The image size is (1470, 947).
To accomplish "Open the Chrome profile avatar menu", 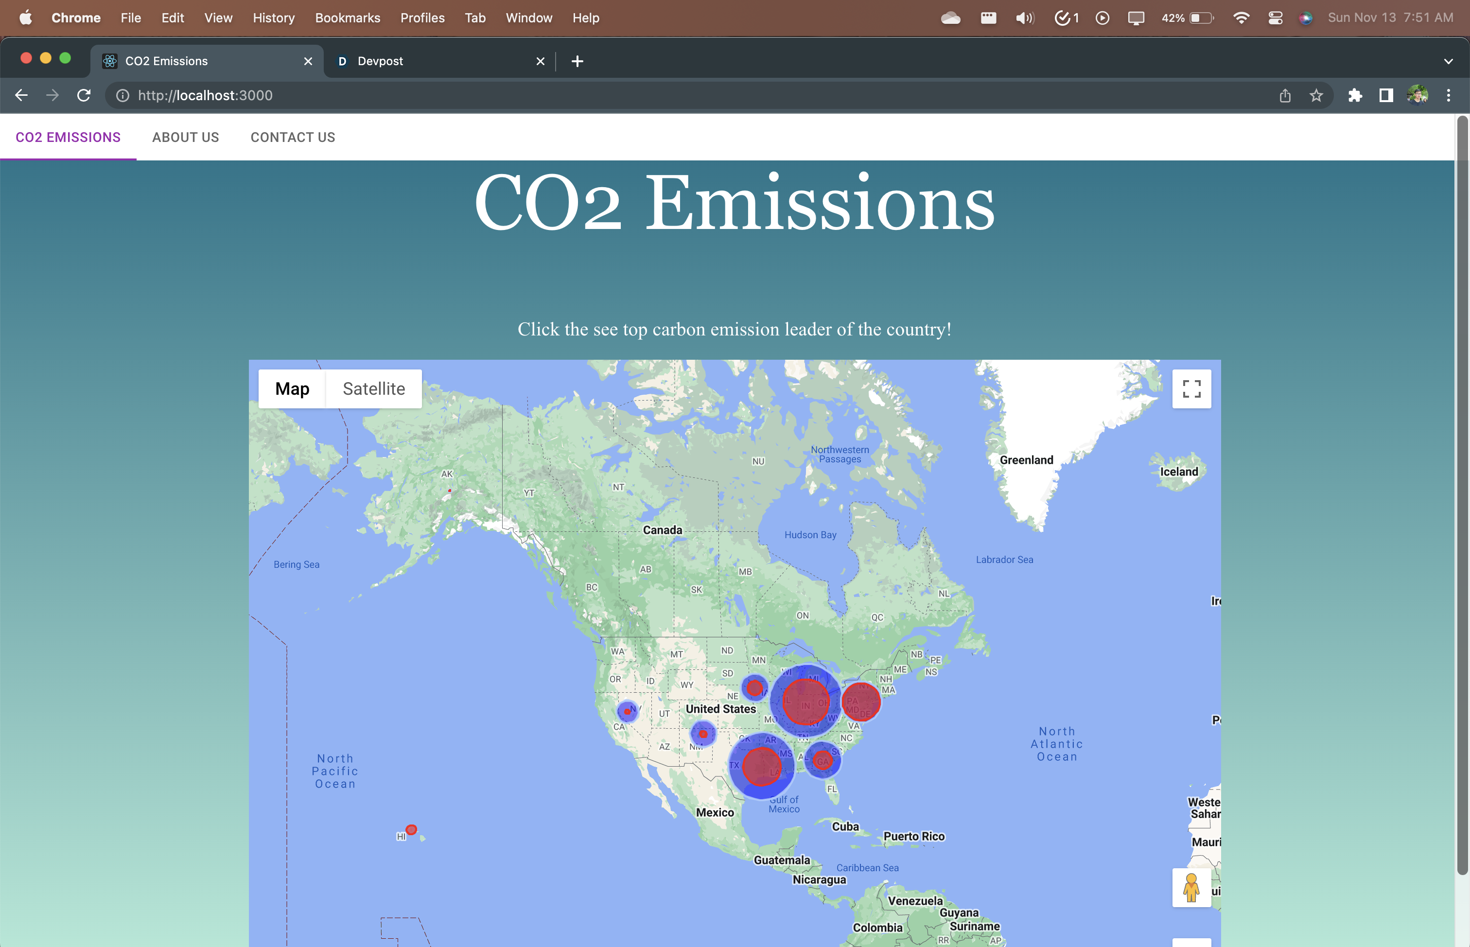I will coord(1417,95).
